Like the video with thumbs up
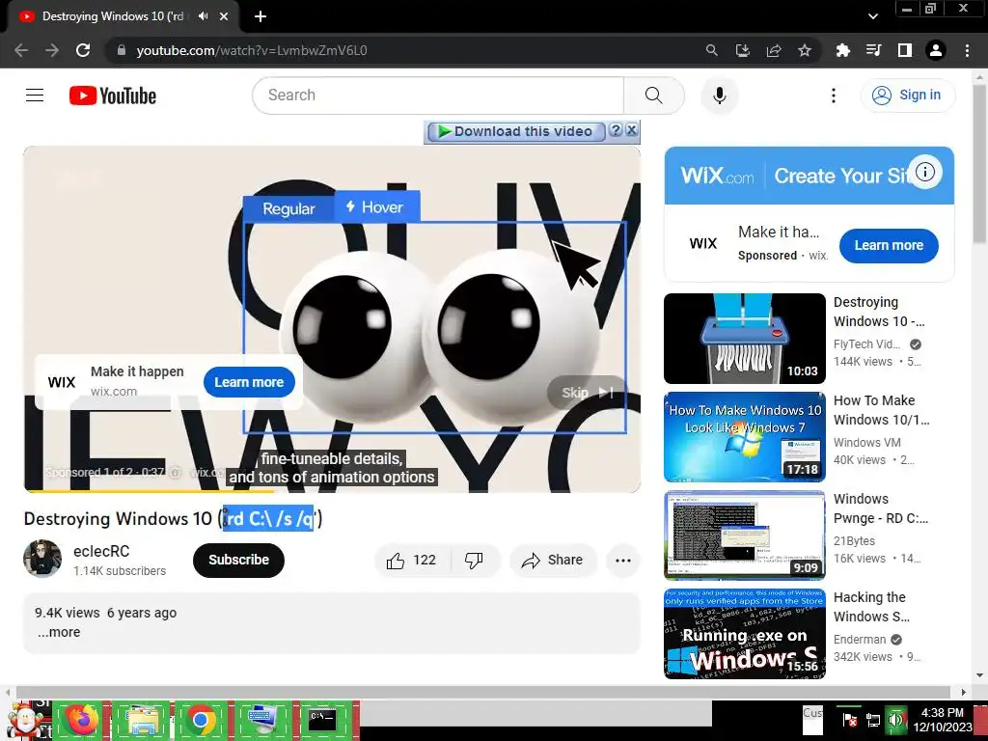Screen dimensions: 988x741 coord(412,561)
